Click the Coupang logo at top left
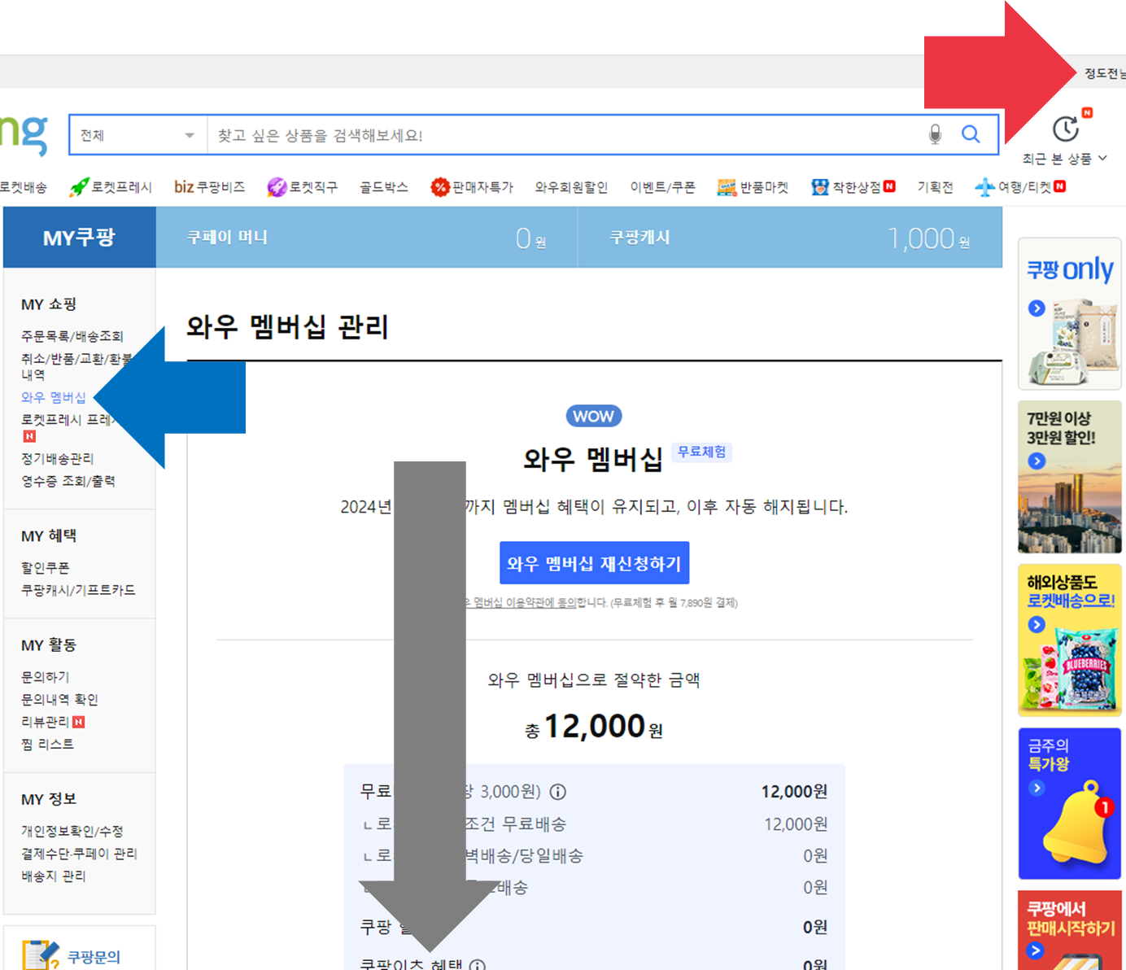Screen dimensions: 1126x970 click(24, 134)
